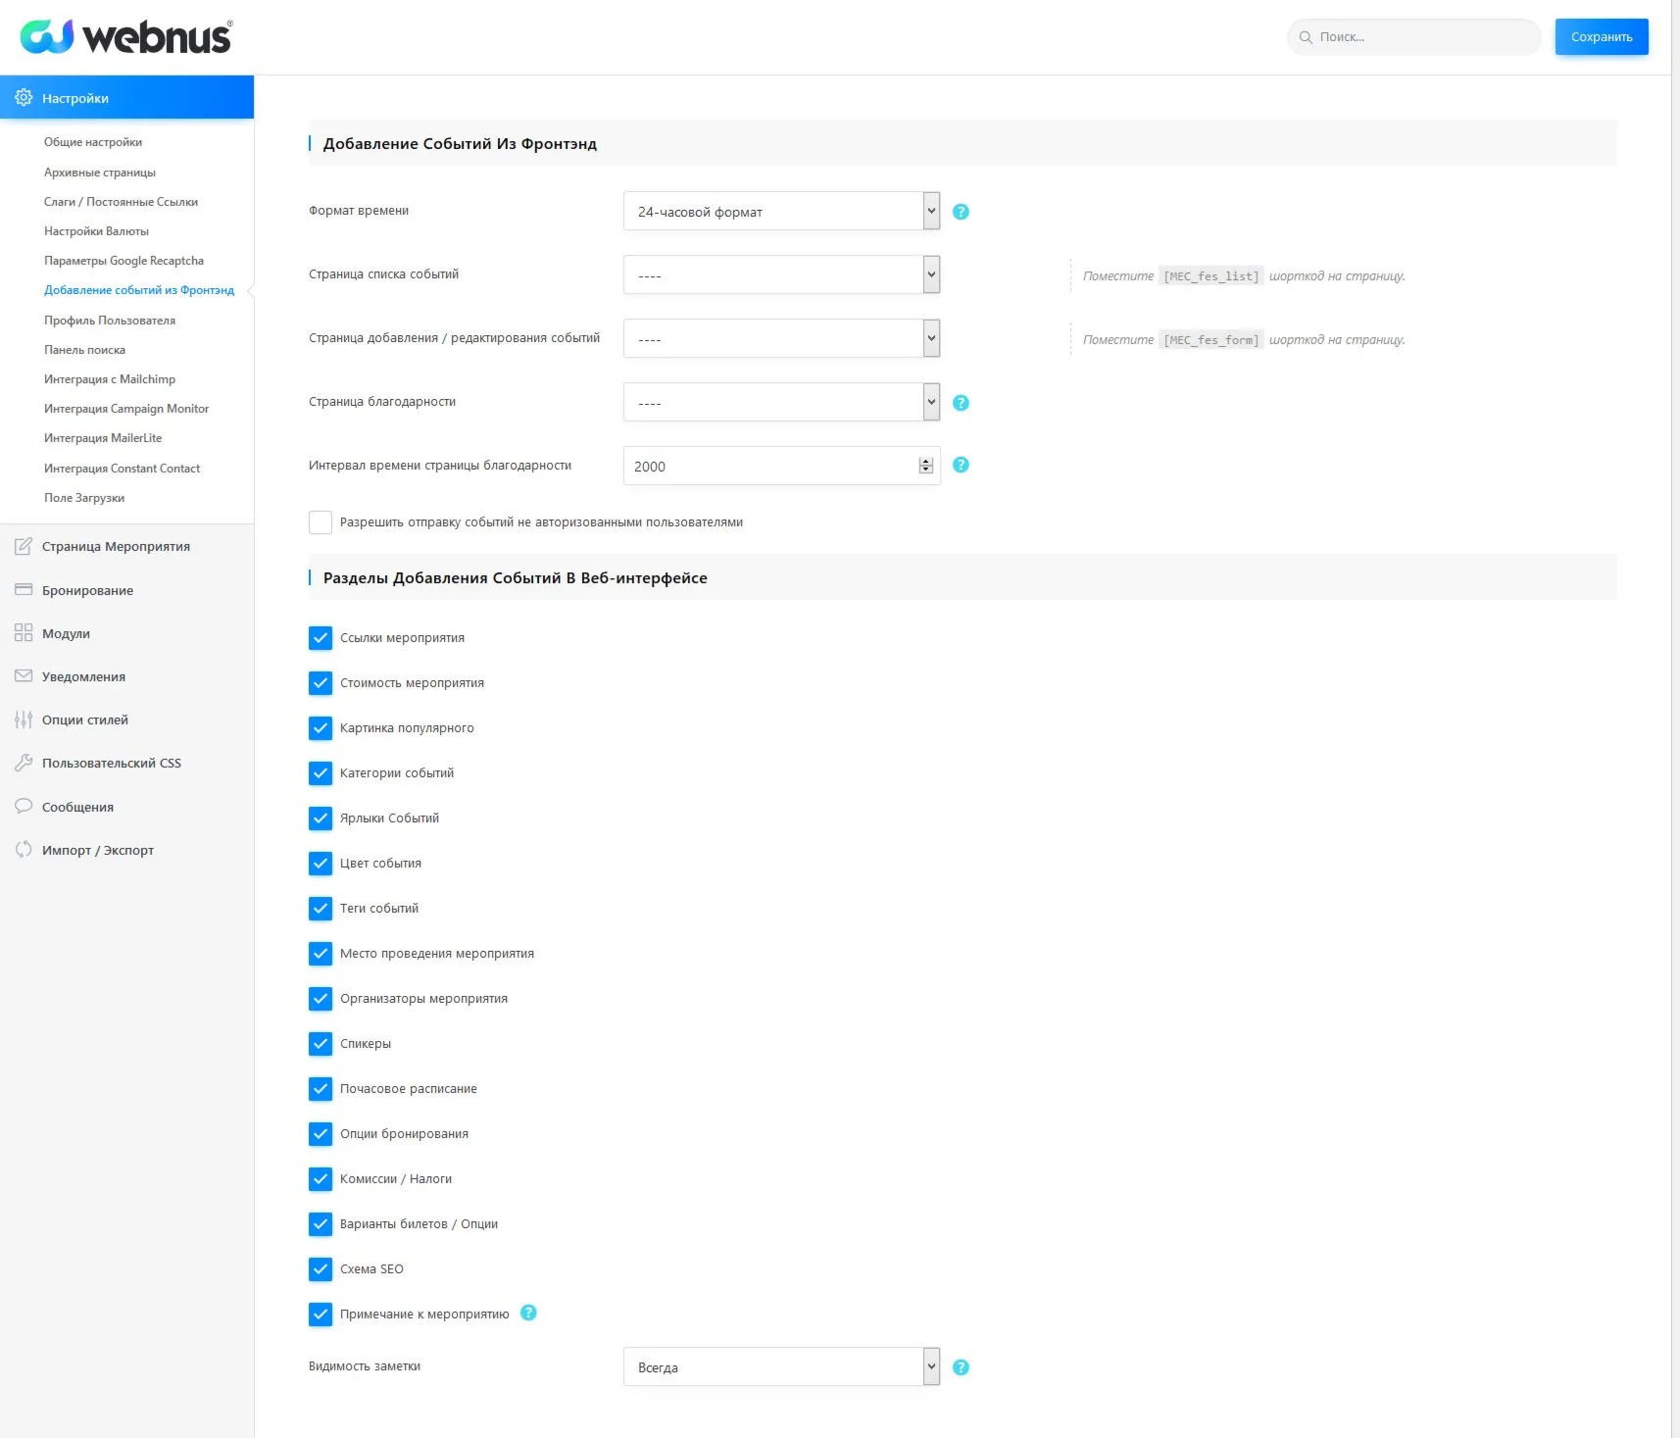The image size is (1680, 1438).
Task: Open Модули section via grid icon
Action: pyautogui.click(x=24, y=633)
